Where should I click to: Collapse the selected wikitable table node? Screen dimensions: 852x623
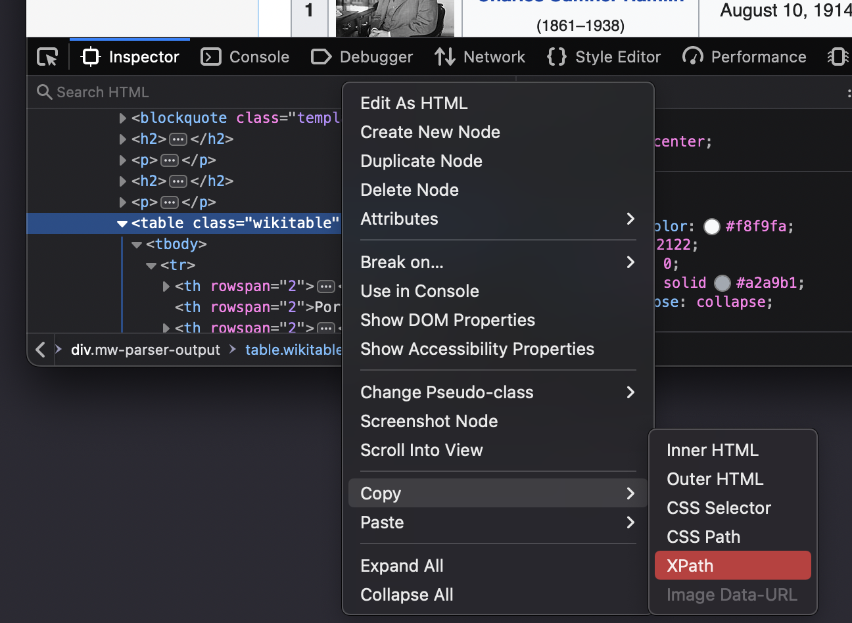pos(122,223)
